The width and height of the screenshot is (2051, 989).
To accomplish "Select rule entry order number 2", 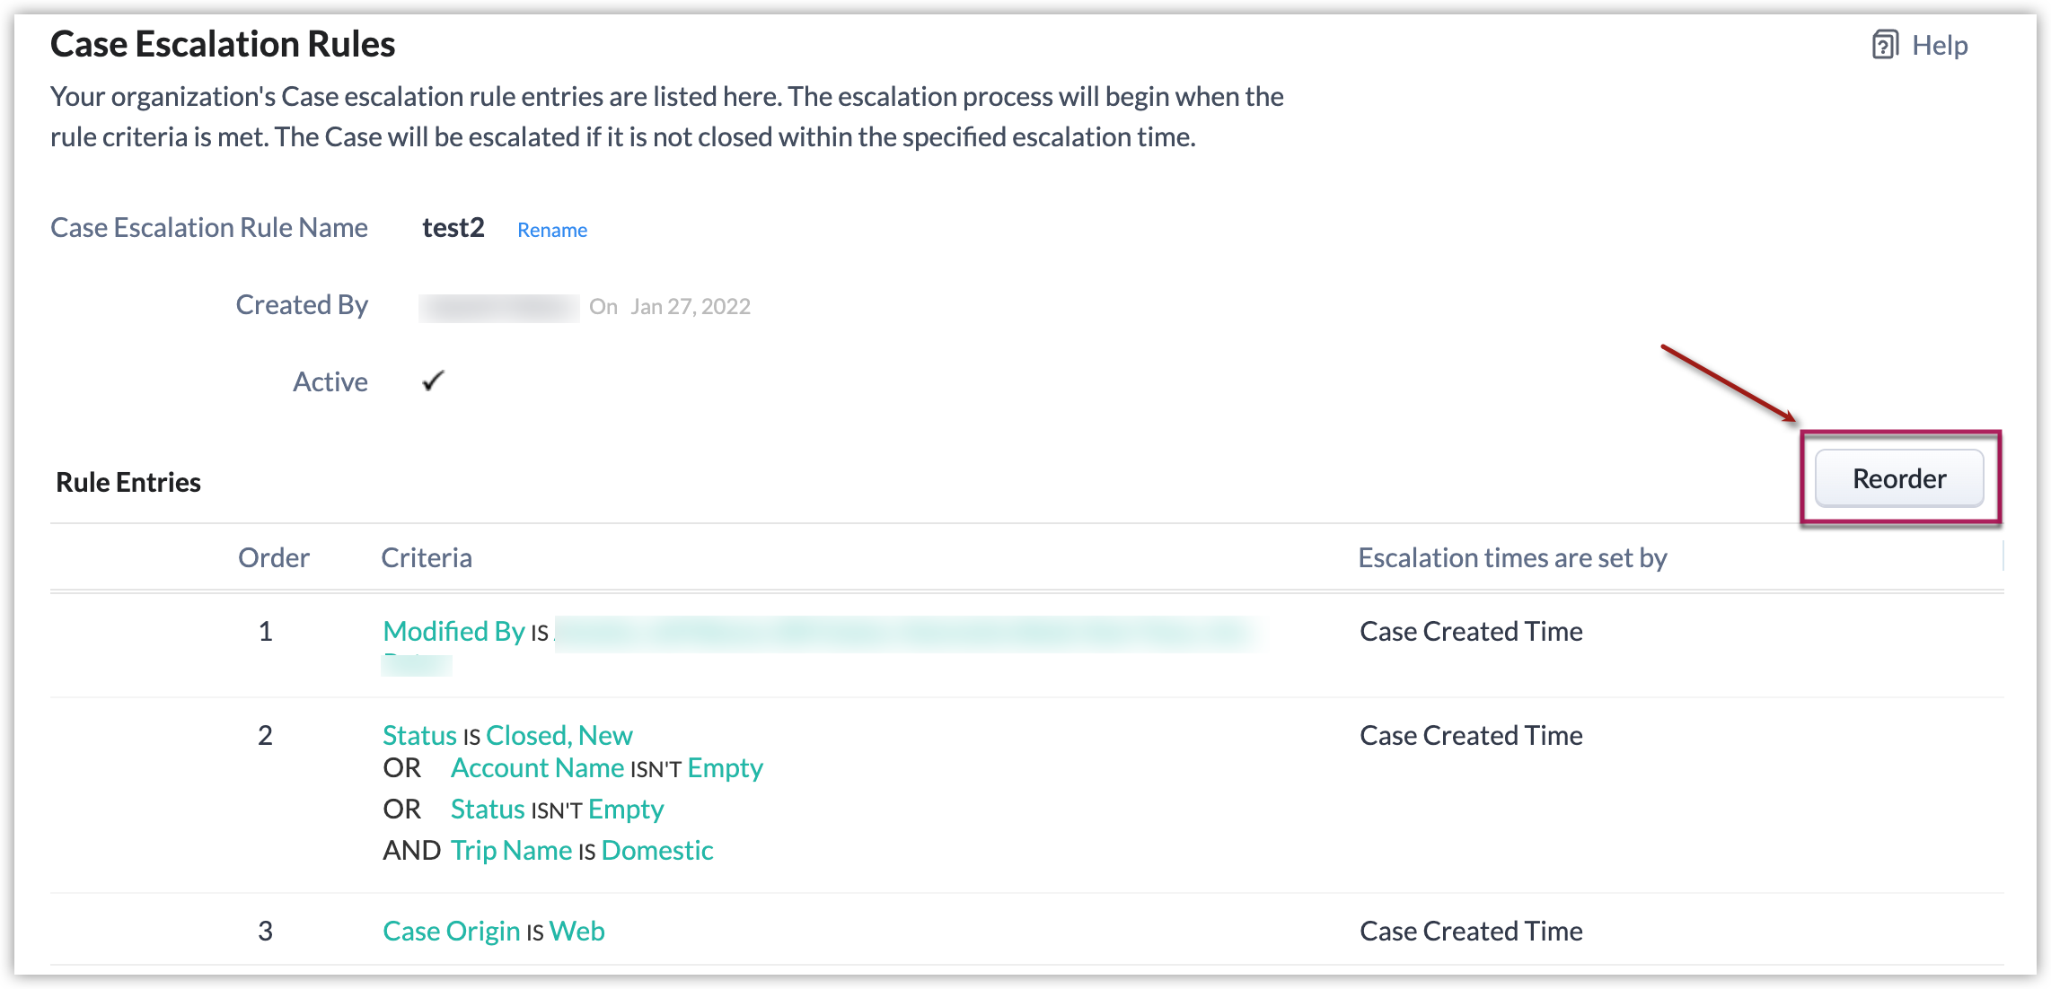I will 265,736.
